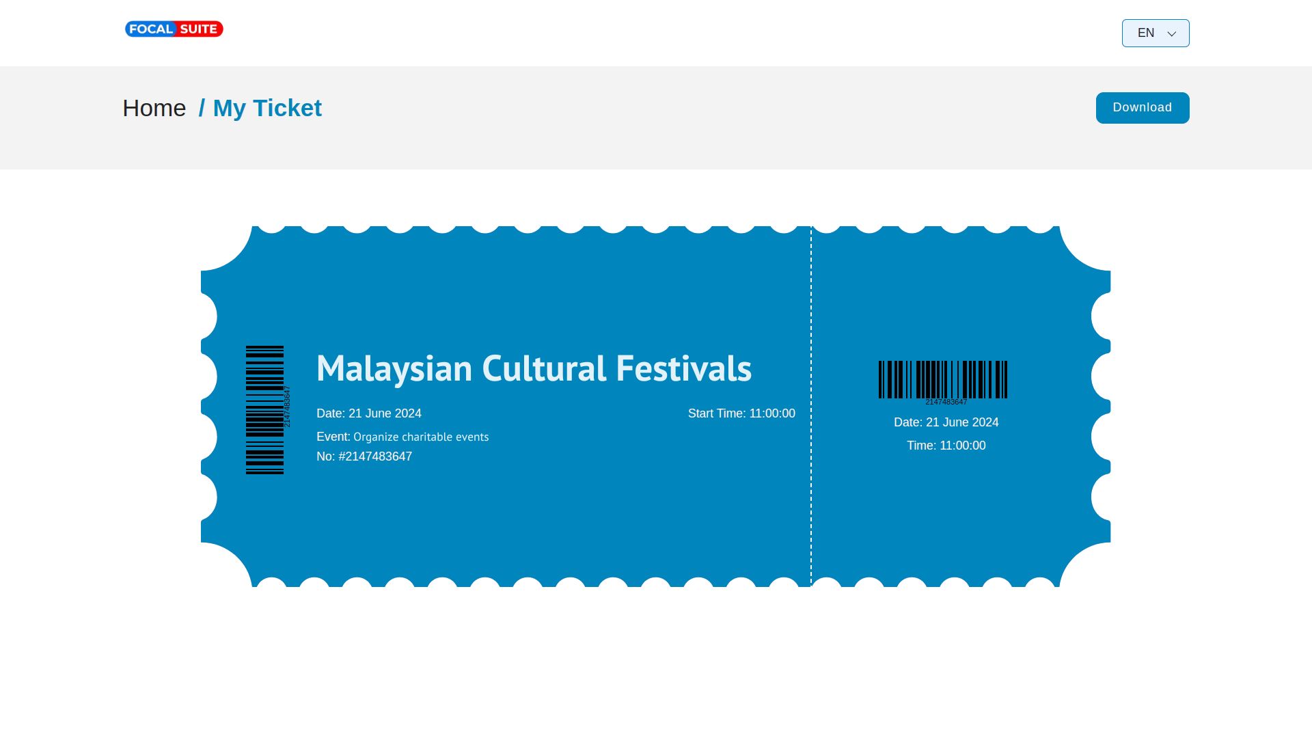This screenshot has width=1312, height=738.
Task: Click the Date: 21 June 2024 text
Action: pyautogui.click(x=369, y=413)
